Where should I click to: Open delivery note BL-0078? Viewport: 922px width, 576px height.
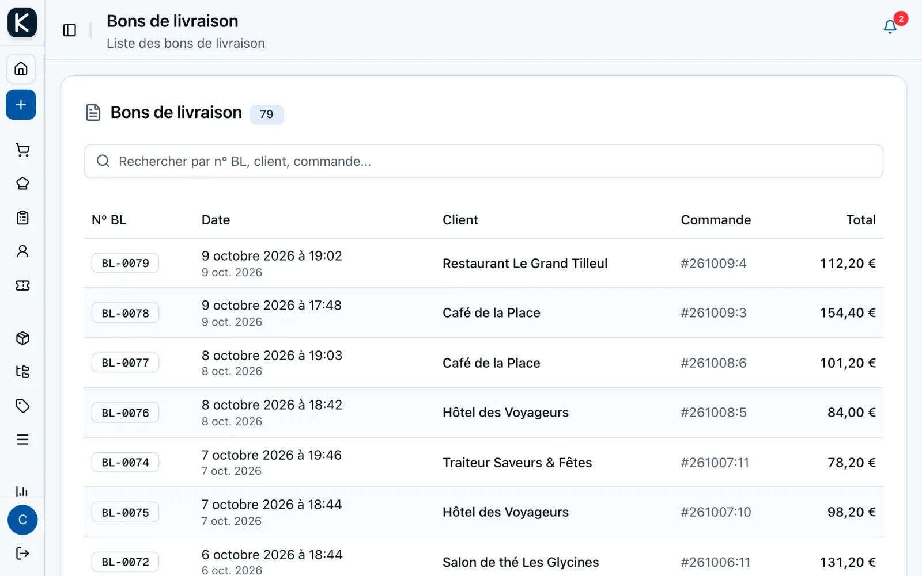[x=125, y=313]
